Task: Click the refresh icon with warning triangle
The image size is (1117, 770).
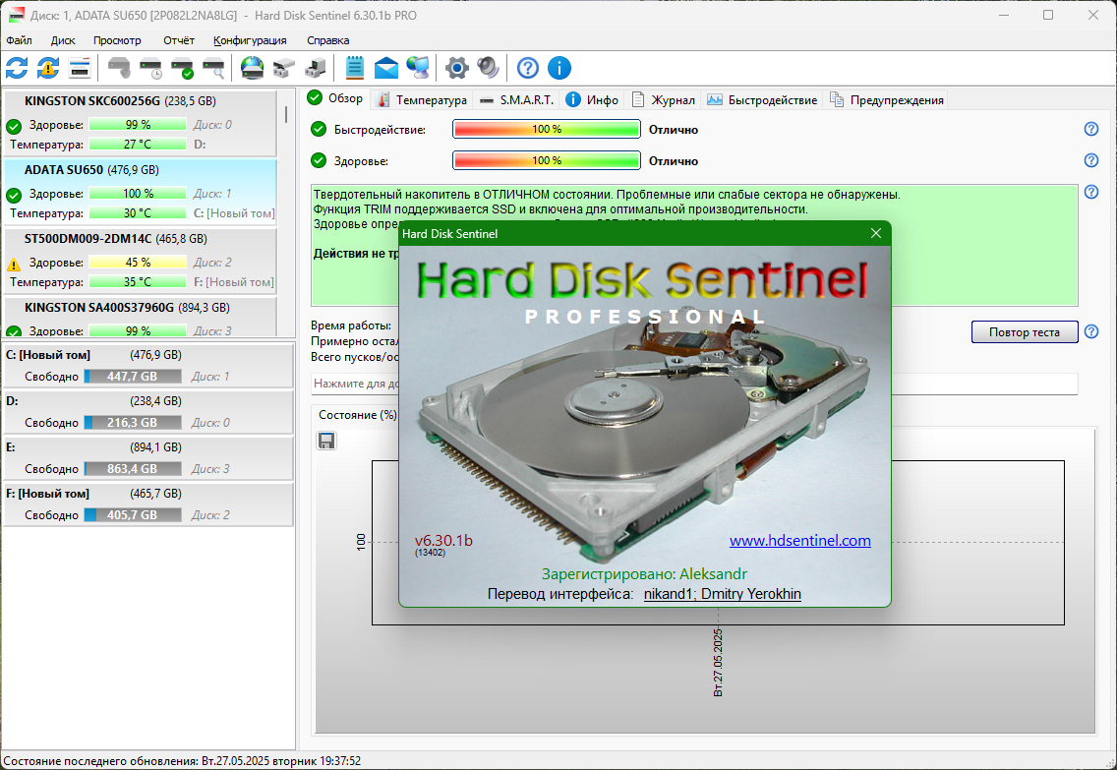Action: tap(48, 69)
